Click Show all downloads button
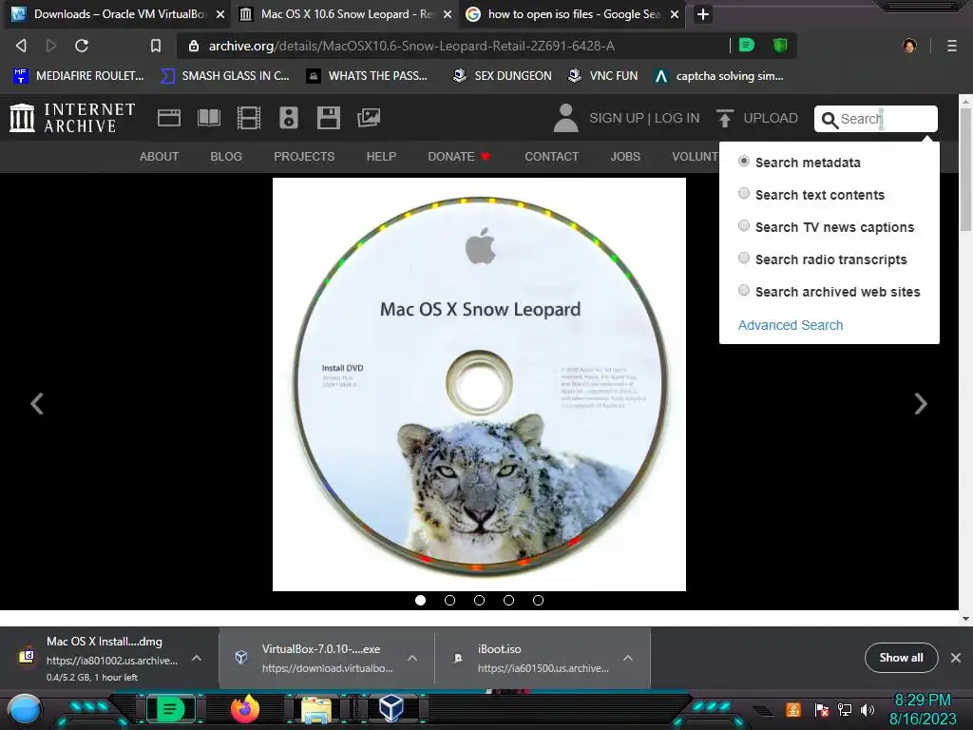This screenshot has height=730, width=973. pyautogui.click(x=901, y=658)
